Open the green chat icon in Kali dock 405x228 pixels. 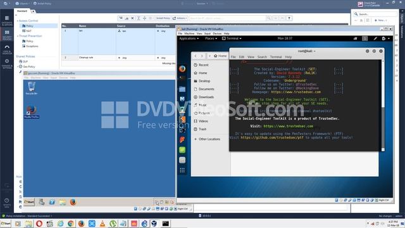tap(182, 149)
